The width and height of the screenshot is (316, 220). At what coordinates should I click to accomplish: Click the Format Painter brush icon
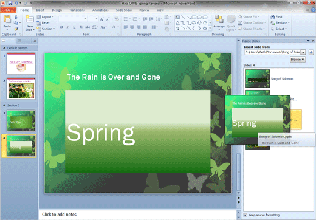(x=16, y=29)
